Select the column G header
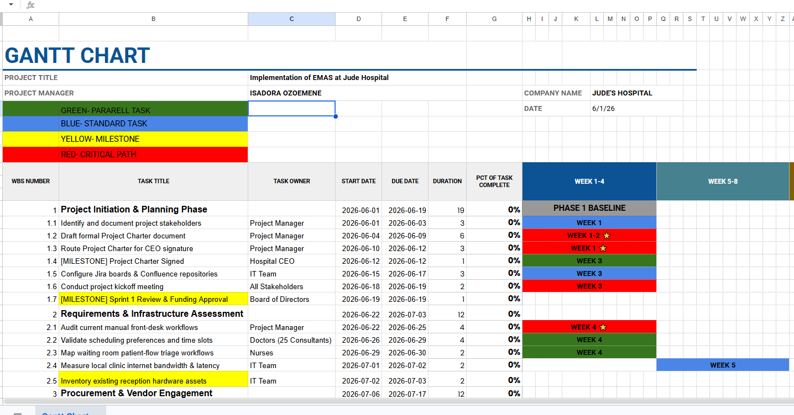This screenshot has height=415, width=794. pos(494,19)
